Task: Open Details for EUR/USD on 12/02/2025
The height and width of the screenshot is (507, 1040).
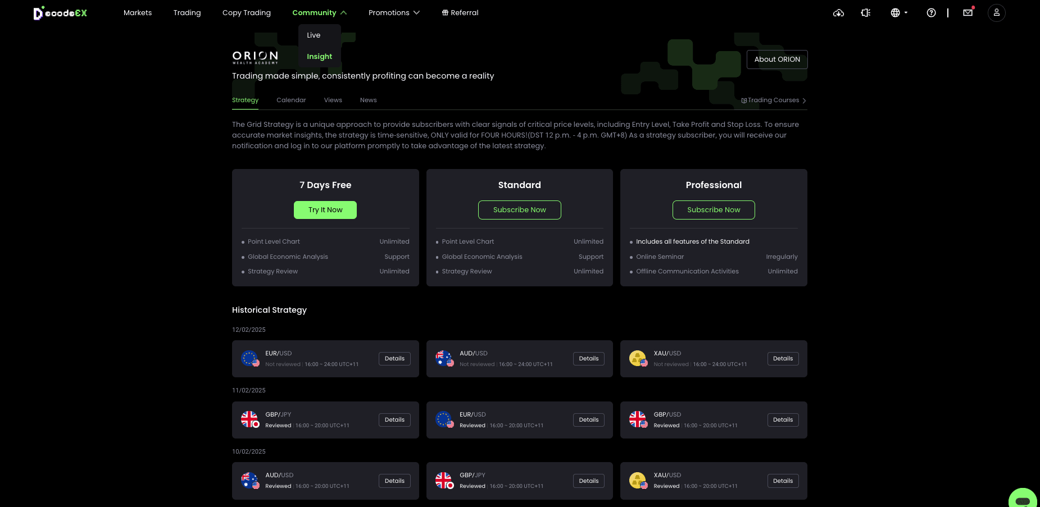Action: (x=394, y=359)
